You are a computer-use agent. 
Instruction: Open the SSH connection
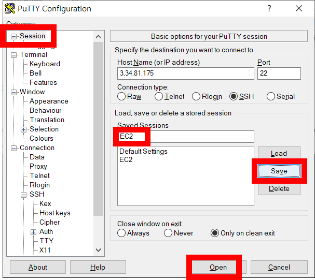click(218, 267)
